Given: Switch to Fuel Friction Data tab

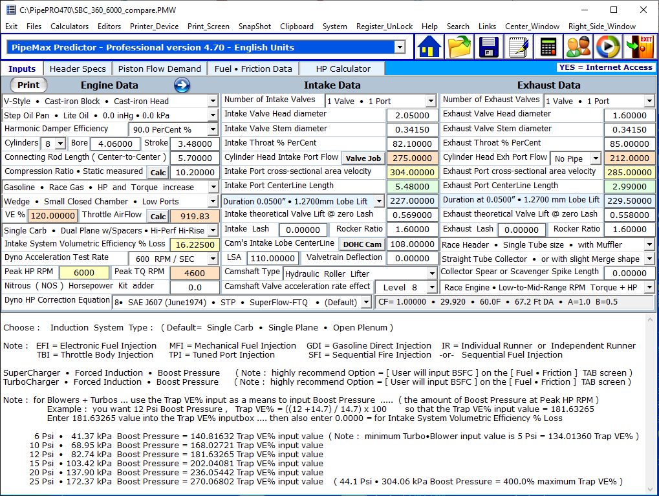Looking at the screenshot, I should pyautogui.click(x=253, y=69).
